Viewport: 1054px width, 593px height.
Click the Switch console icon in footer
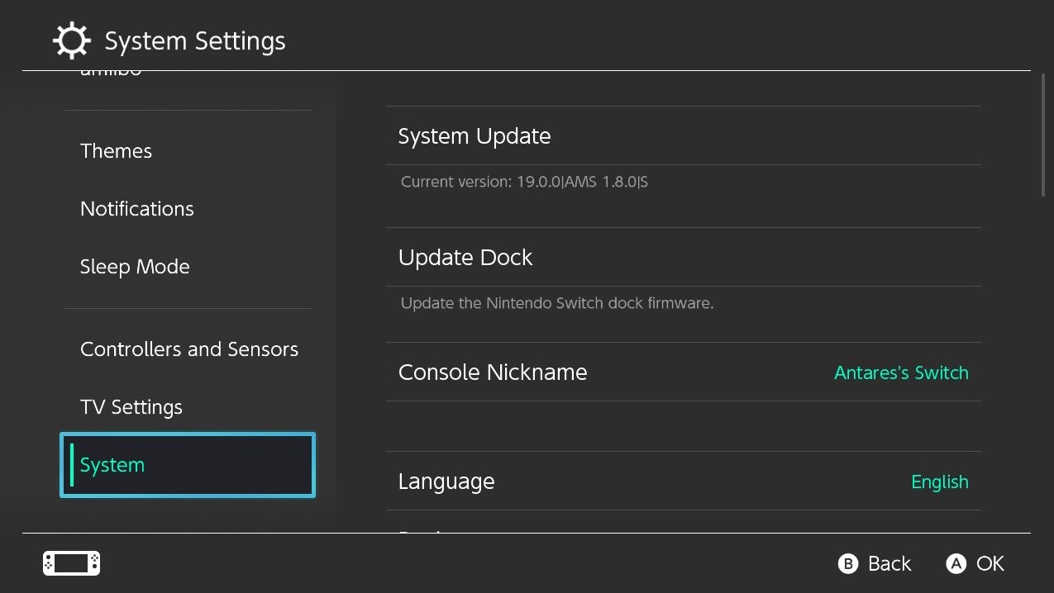[x=71, y=563]
